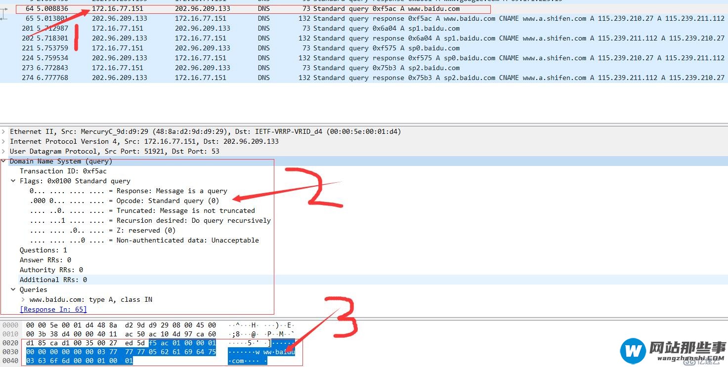The image size is (728, 367).
Task: Click hex dump offset 0000
Action: [10, 325]
